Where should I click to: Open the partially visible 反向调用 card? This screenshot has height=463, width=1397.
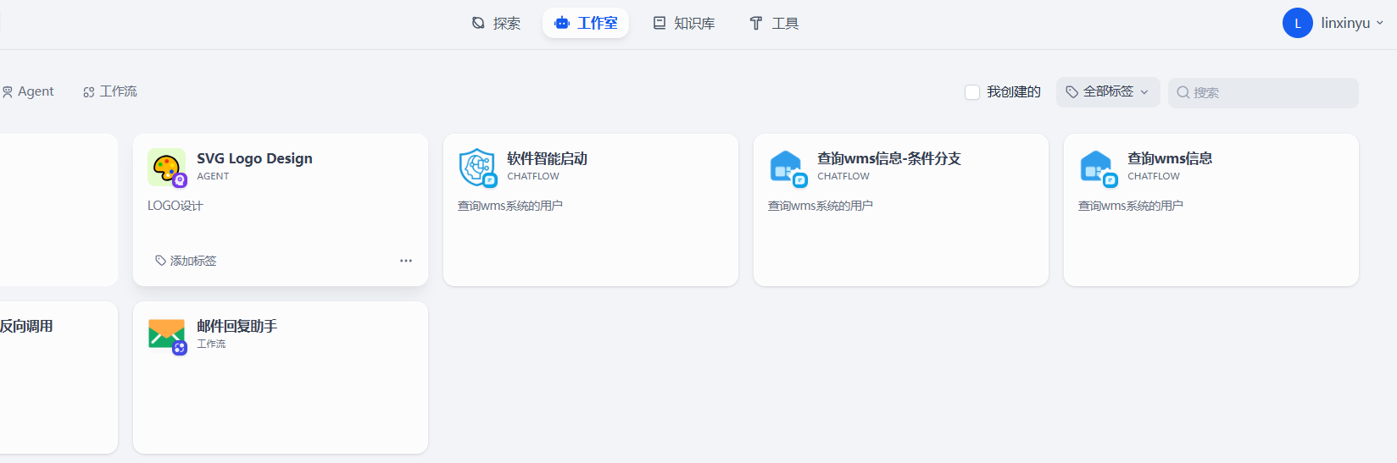coord(58,378)
